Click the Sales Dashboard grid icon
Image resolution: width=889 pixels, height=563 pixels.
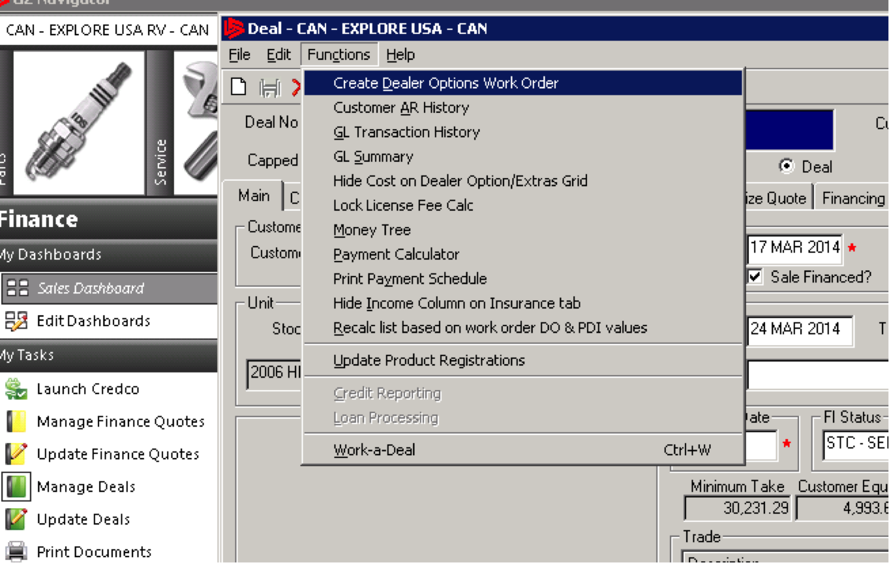[18, 288]
